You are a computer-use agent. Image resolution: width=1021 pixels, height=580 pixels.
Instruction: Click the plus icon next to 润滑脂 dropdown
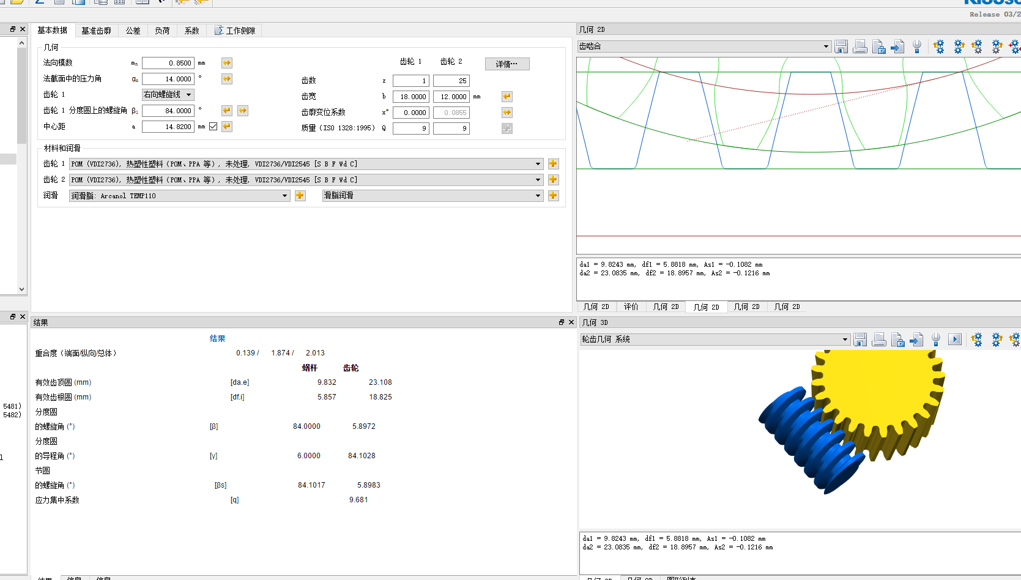point(300,196)
